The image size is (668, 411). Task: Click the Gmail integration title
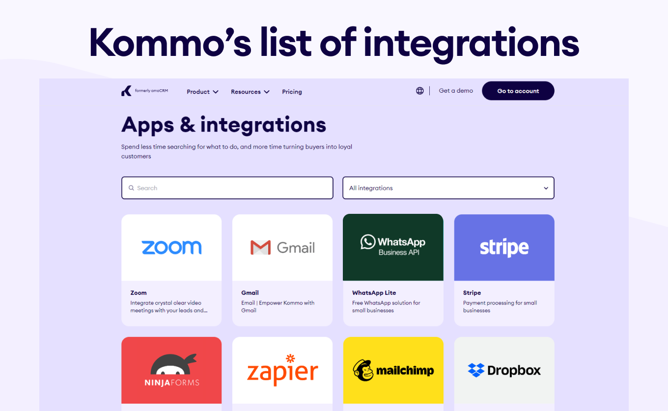(250, 293)
